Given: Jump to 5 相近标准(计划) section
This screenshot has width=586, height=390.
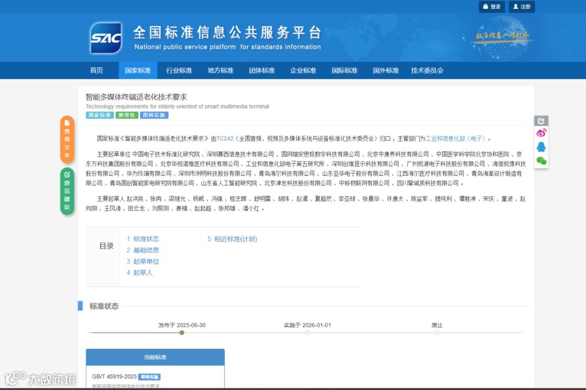Looking at the screenshot, I should 232,239.
